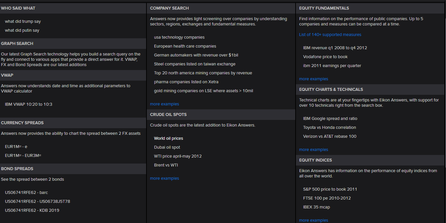Viewport: 446px width, 223px height.
Task: Click the 'World oil prices' example
Action: pyautogui.click(x=168, y=138)
